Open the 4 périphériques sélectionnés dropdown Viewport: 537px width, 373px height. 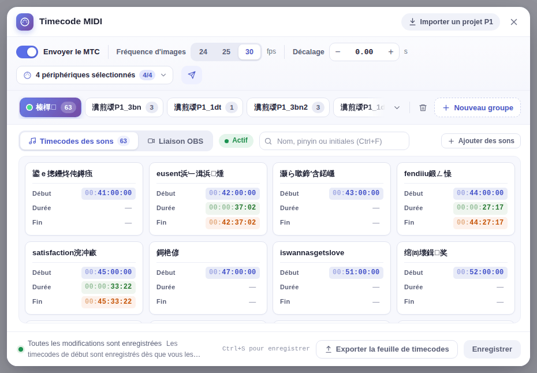tap(95, 75)
